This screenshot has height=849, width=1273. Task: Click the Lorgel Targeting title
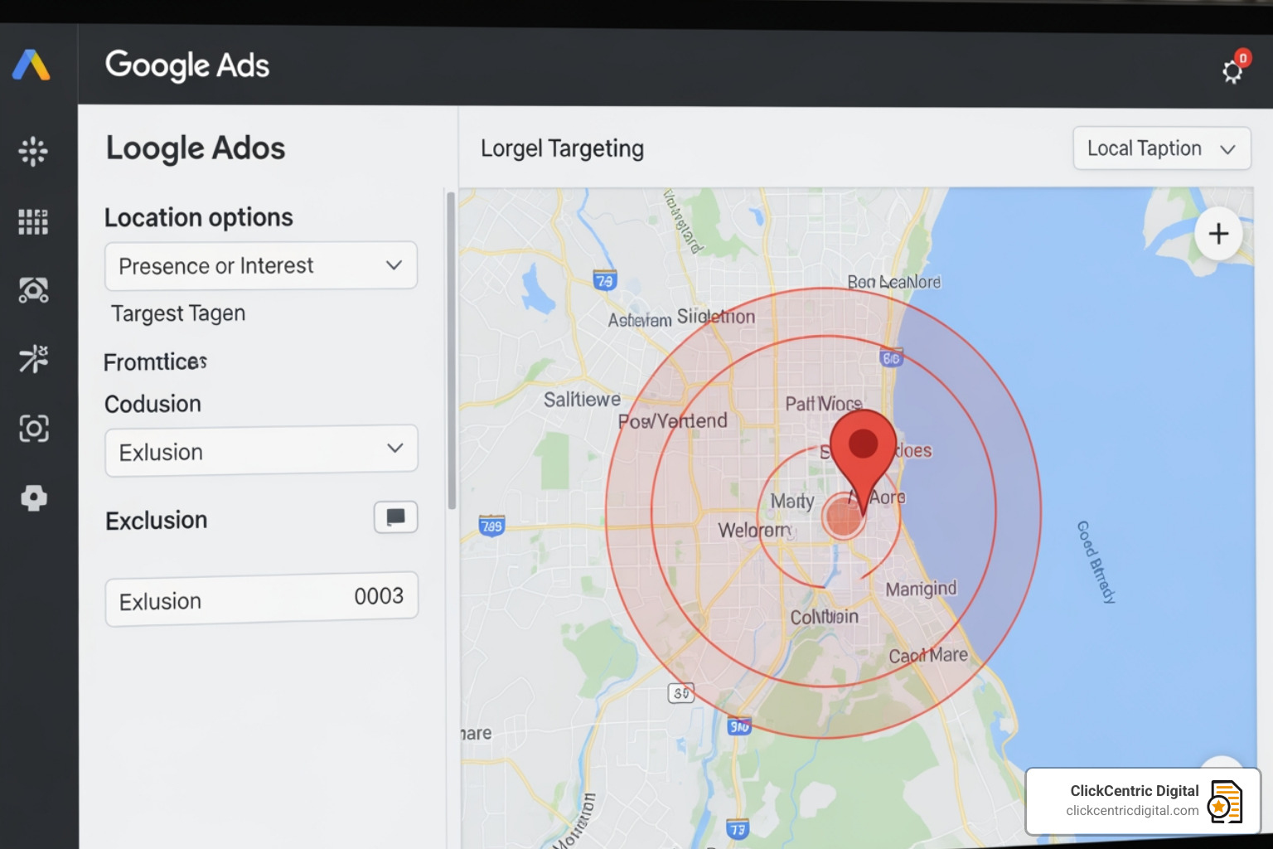tap(562, 148)
